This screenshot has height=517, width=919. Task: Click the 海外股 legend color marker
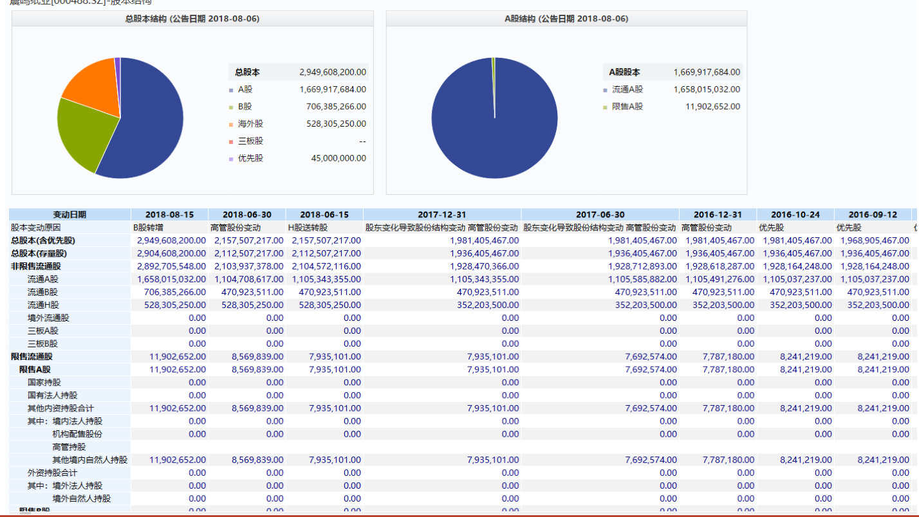[x=231, y=124]
